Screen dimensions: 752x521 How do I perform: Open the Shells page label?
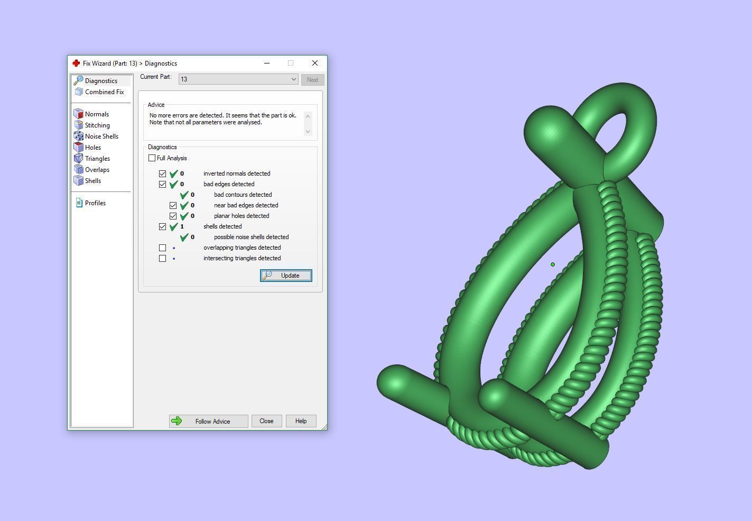93,181
